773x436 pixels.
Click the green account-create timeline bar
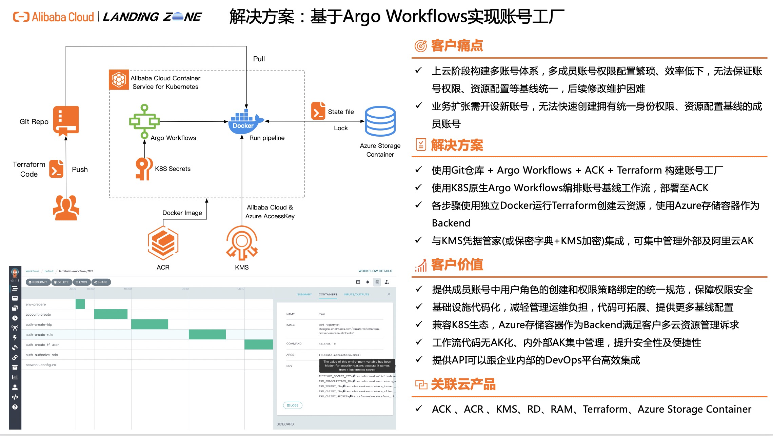(x=111, y=314)
